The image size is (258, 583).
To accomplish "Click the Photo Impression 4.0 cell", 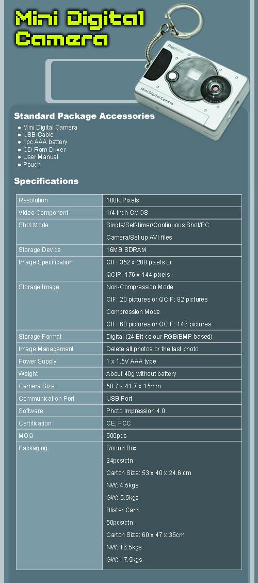I will coord(172,411).
